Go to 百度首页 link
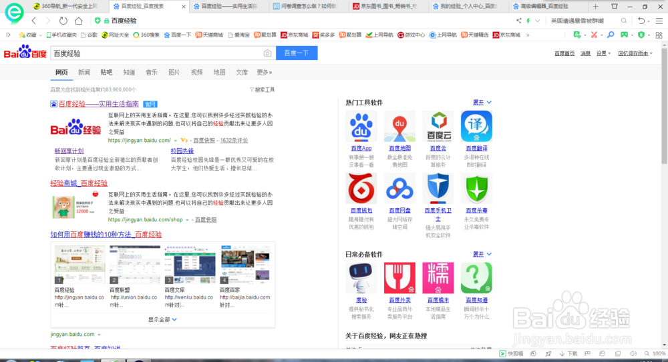Image resolution: width=668 pixels, height=362 pixels. point(564,53)
